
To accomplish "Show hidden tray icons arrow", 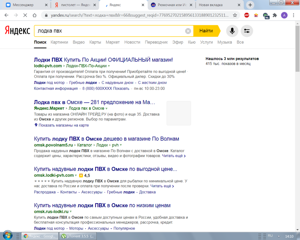I will click(x=279, y=236).
